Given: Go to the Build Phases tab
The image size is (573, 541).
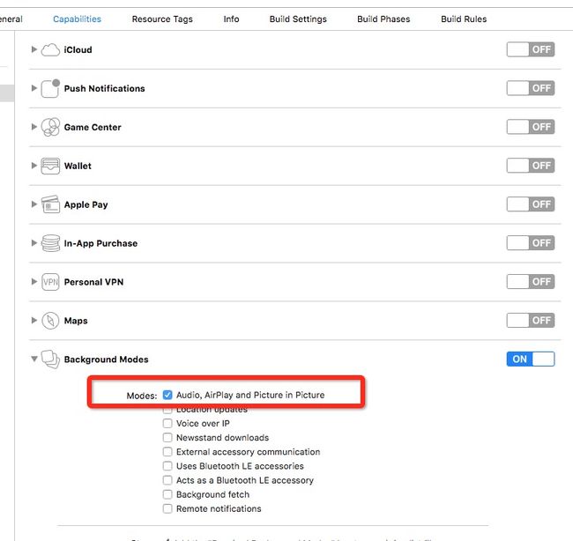Looking at the screenshot, I should point(383,19).
